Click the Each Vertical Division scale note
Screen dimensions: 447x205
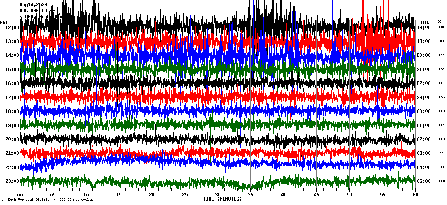pyautogui.click(x=50, y=199)
